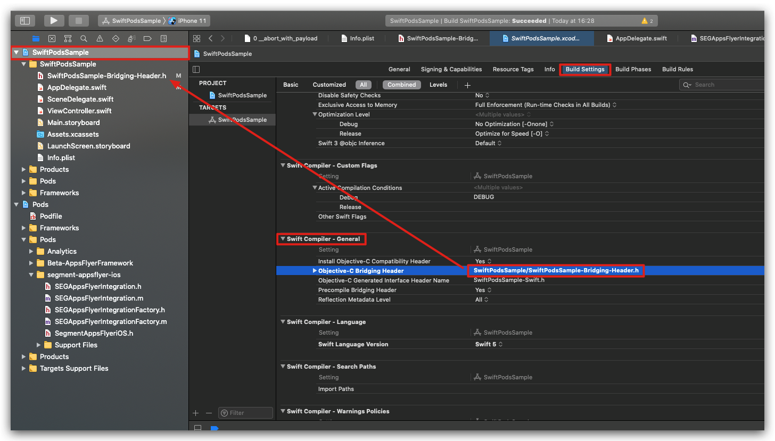Choose the iPhone 11 run destination
Image resolution: width=775 pixels, height=441 pixels.
pyautogui.click(x=187, y=21)
